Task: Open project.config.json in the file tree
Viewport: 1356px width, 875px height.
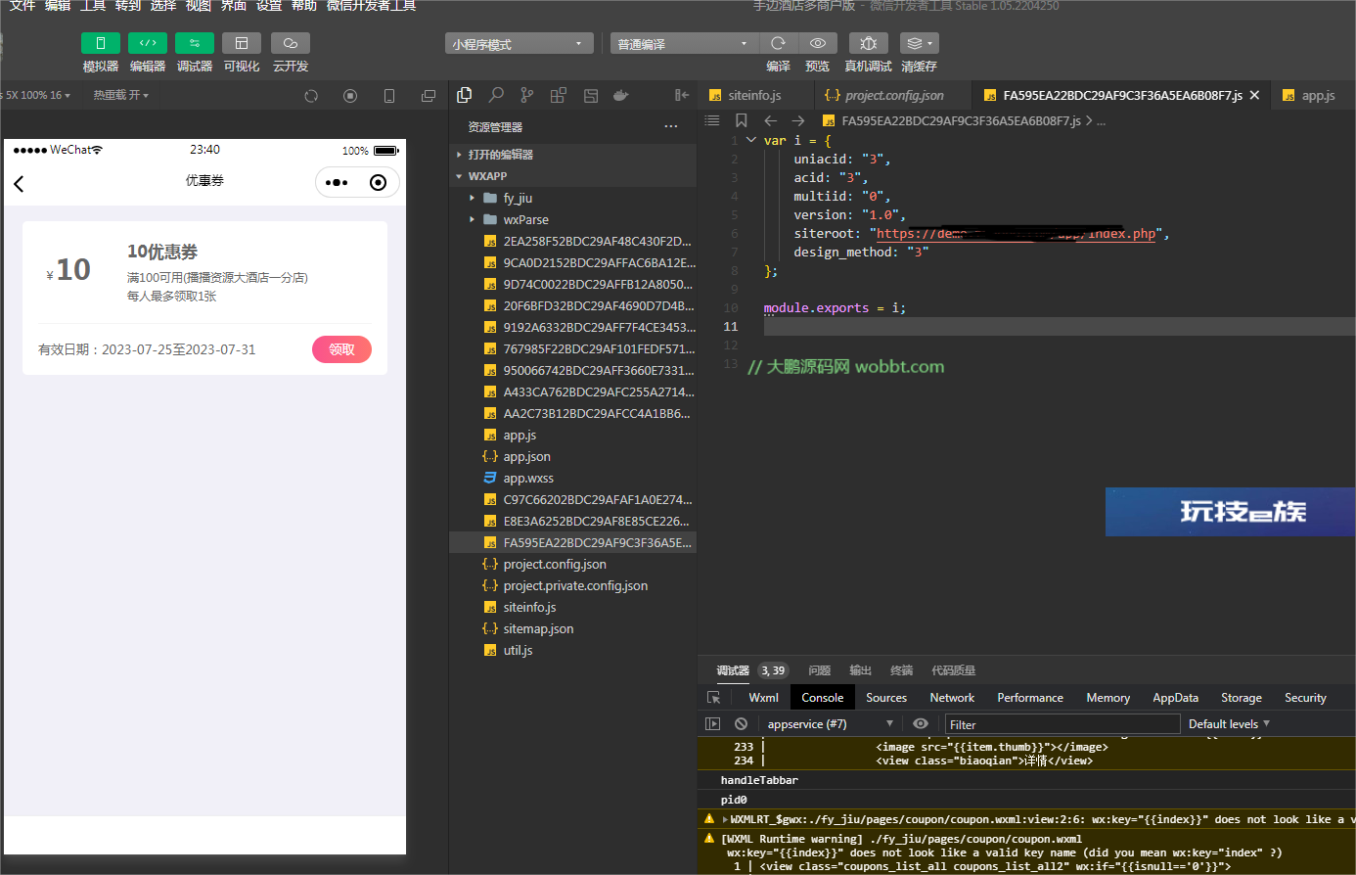Action: 572,564
